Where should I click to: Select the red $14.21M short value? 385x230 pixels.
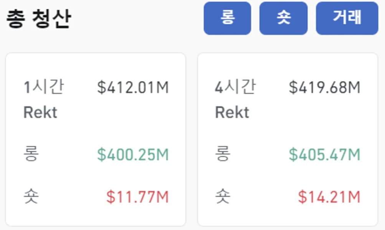pos(329,197)
